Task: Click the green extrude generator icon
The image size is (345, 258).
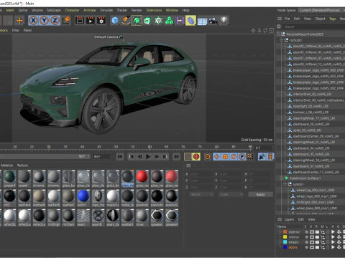Action: (147, 21)
